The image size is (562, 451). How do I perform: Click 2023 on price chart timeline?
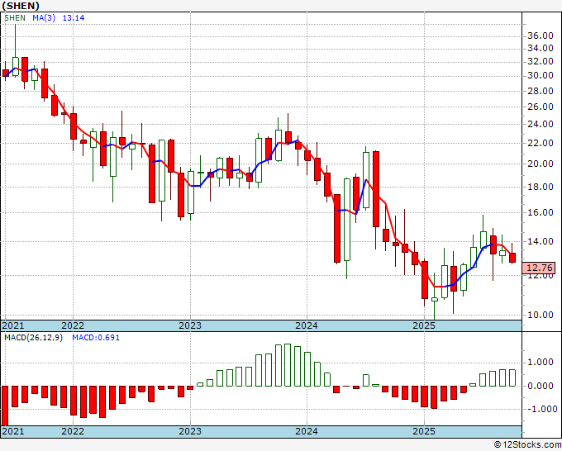[190, 325]
